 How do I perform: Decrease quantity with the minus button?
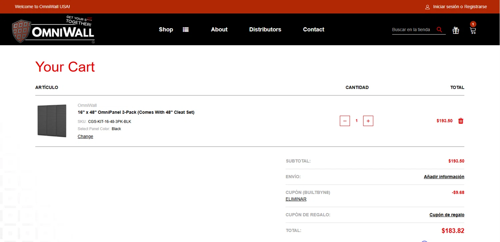coord(345,121)
